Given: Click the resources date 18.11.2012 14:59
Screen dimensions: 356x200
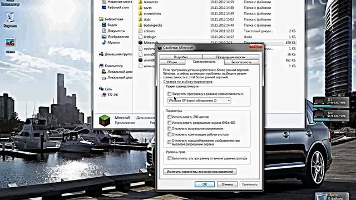Looking at the screenshot, I should (x=222, y=2).
